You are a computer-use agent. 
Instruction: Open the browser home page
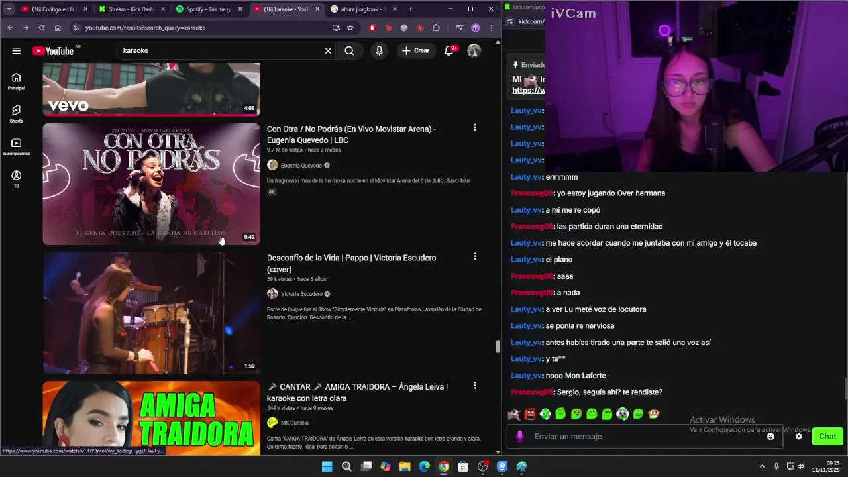tap(58, 28)
